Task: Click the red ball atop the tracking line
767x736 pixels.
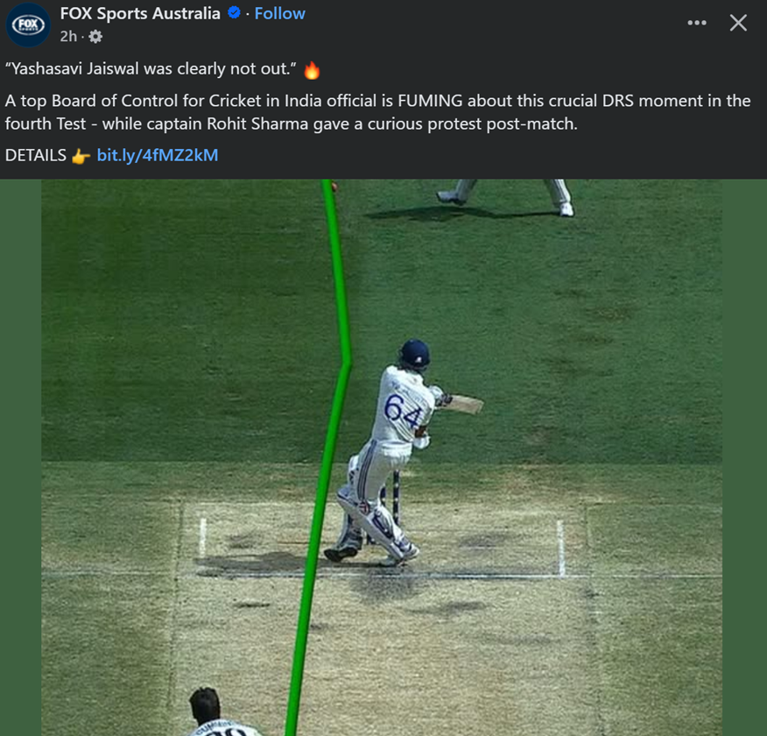Action: click(x=334, y=186)
